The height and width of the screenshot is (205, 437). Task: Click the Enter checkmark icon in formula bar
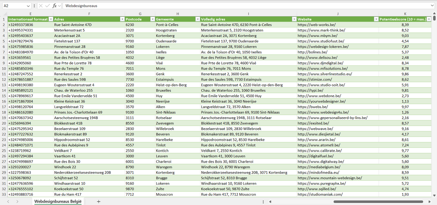point(47,6)
